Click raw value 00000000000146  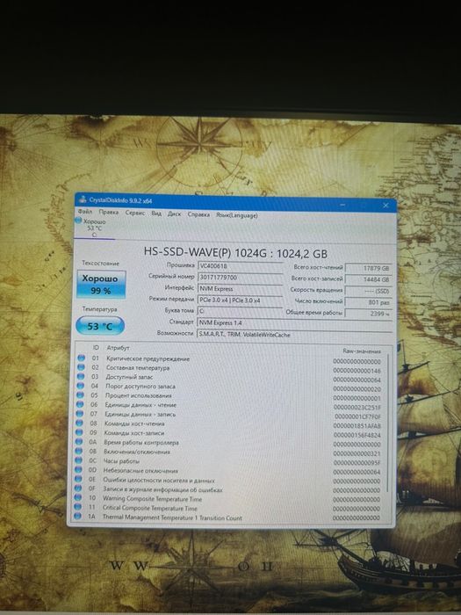357,371
